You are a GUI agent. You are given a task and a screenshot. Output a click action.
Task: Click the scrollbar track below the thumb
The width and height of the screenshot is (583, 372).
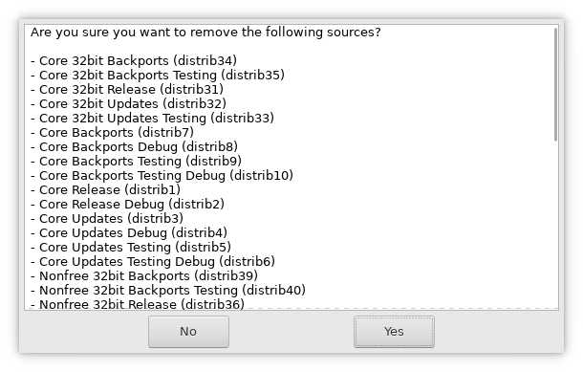(x=555, y=223)
